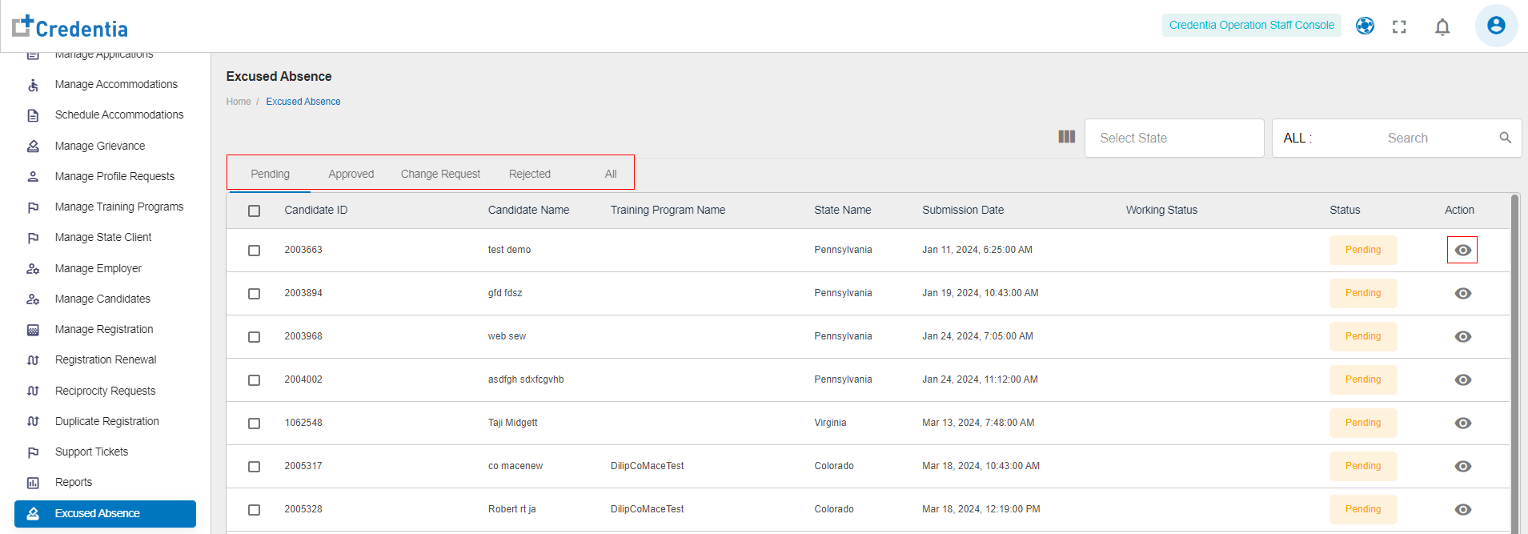Image resolution: width=1528 pixels, height=534 pixels.
Task: Check the box for candidate 2003894
Action: tap(255, 294)
